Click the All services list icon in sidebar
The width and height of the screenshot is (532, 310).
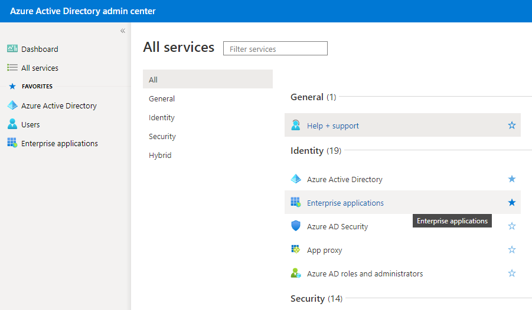pyautogui.click(x=12, y=68)
